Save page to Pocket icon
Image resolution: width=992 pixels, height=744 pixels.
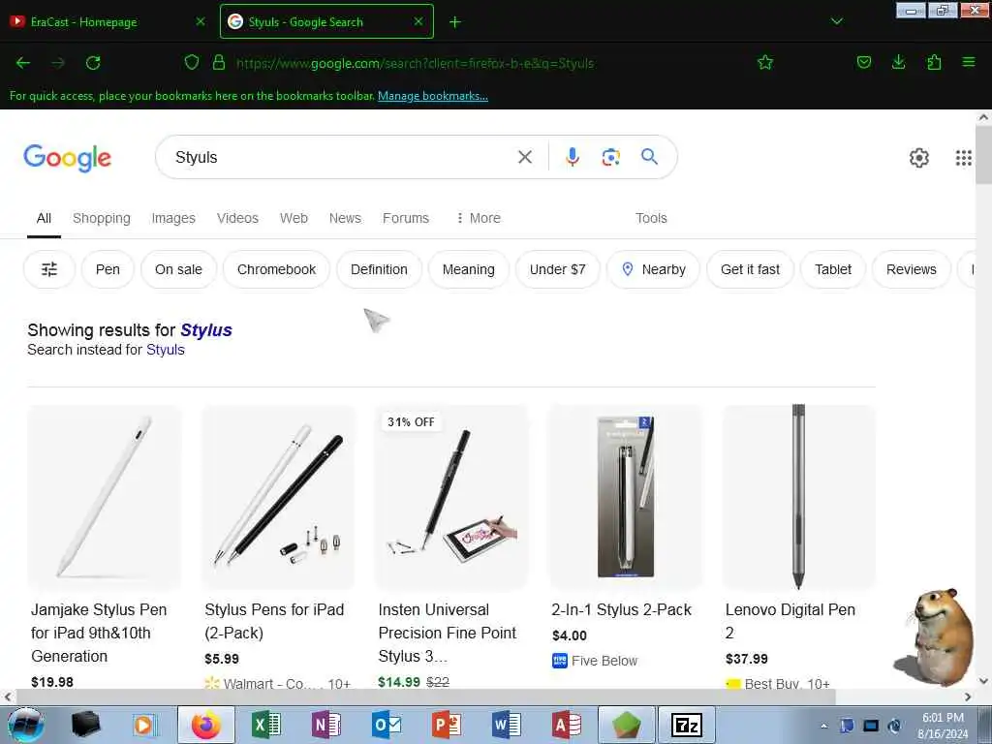(863, 62)
